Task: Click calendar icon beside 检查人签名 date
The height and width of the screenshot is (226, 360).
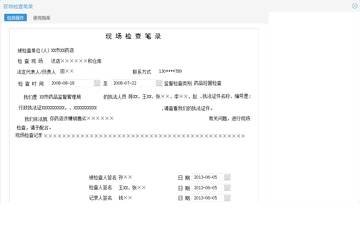Action: click(x=227, y=187)
